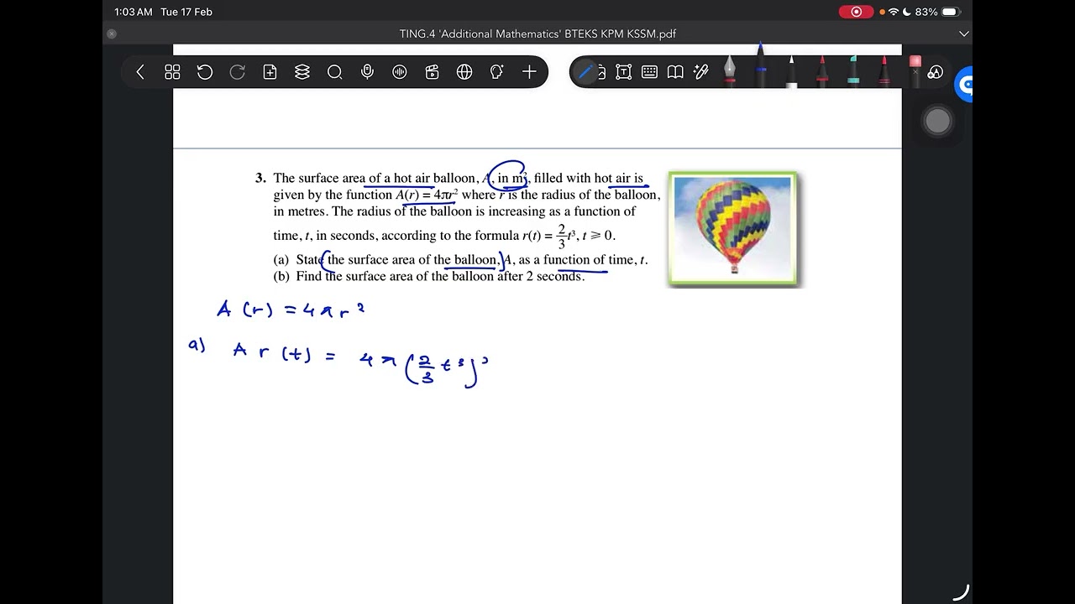Select the TING.4 Additional Mathematics document tab
Image resolution: width=1075 pixels, height=604 pixels.
(537, 34)
